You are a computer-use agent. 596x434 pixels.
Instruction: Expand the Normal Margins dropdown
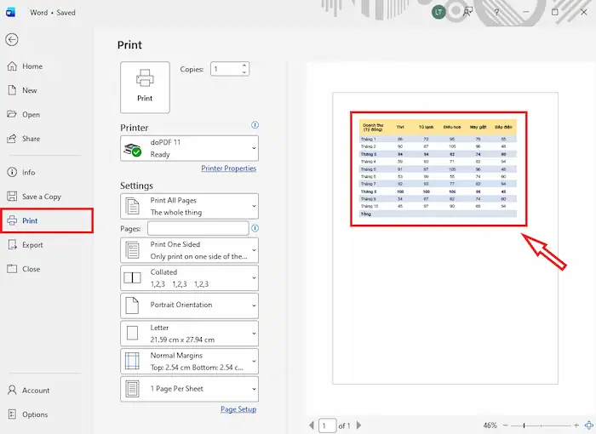(x=190, y=361)
